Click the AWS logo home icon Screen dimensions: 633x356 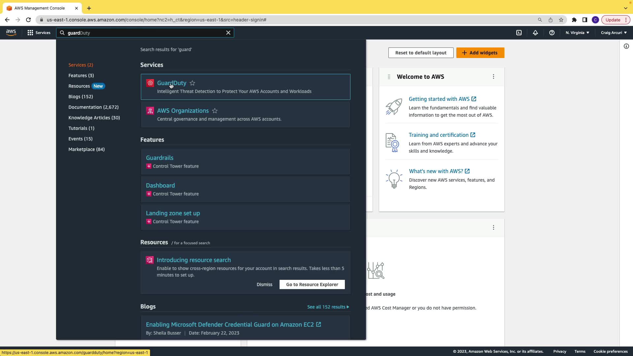11,33
